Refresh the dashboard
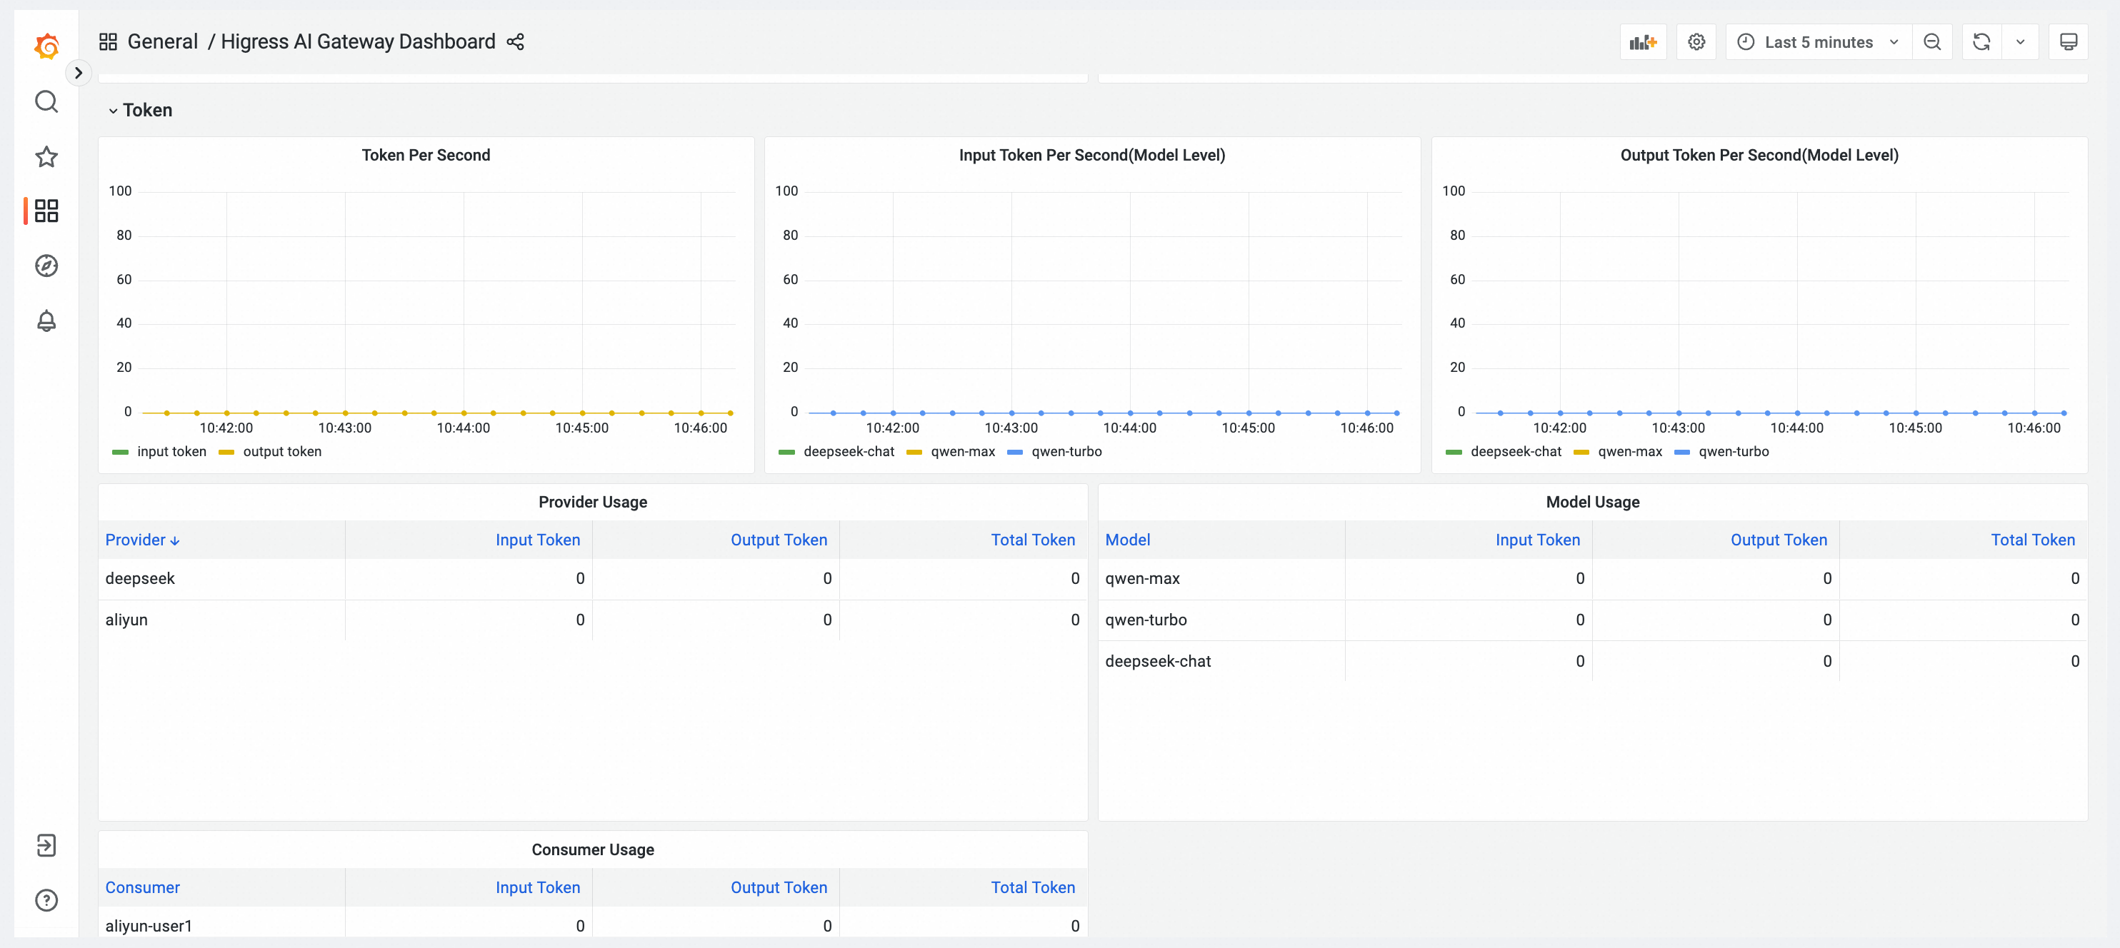This screenshot has width=2120, height=948. pyautogui.click(x=1981, y=42)
